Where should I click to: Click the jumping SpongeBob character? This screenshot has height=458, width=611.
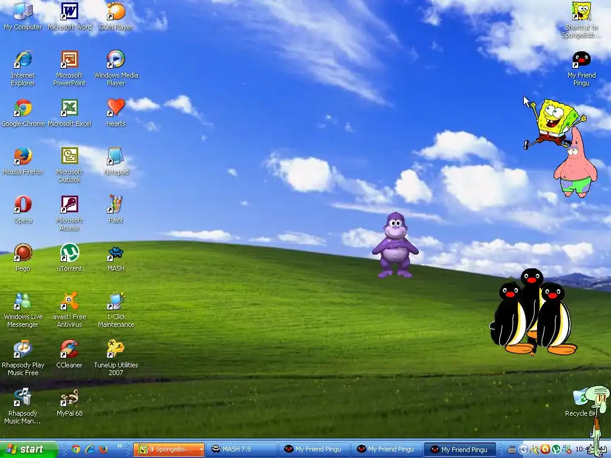554,123
